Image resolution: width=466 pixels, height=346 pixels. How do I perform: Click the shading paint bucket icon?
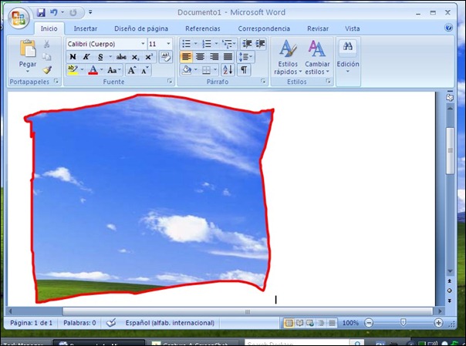coord(187,70)
